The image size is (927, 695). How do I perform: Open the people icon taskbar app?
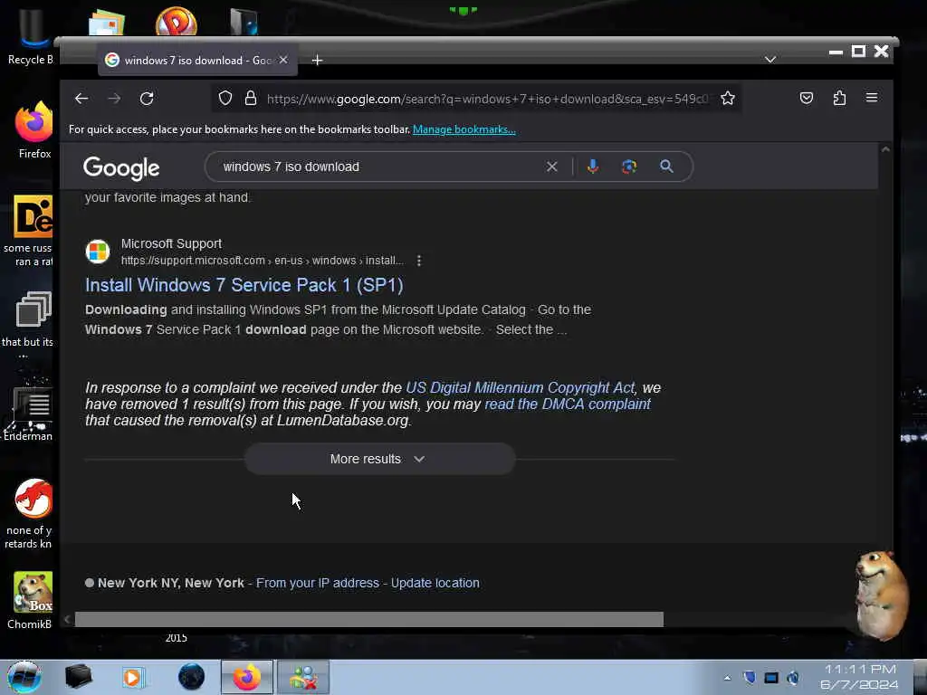tap(302, 677)
